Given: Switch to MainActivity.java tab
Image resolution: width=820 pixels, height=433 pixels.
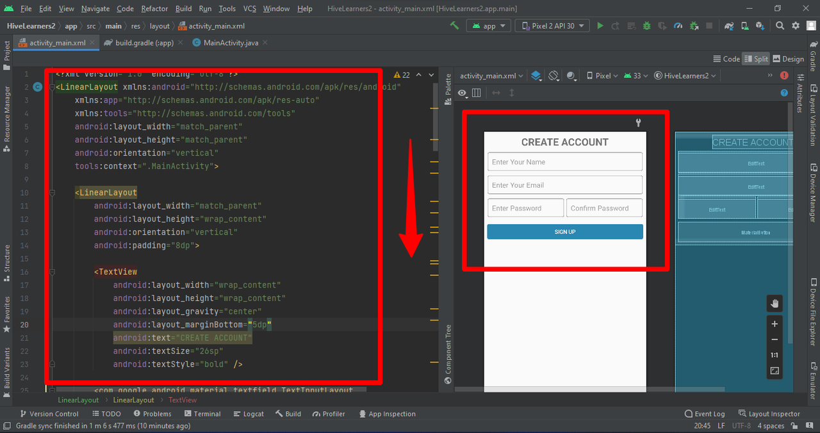Looking at the screenshot, I should (x=229, y=43).
